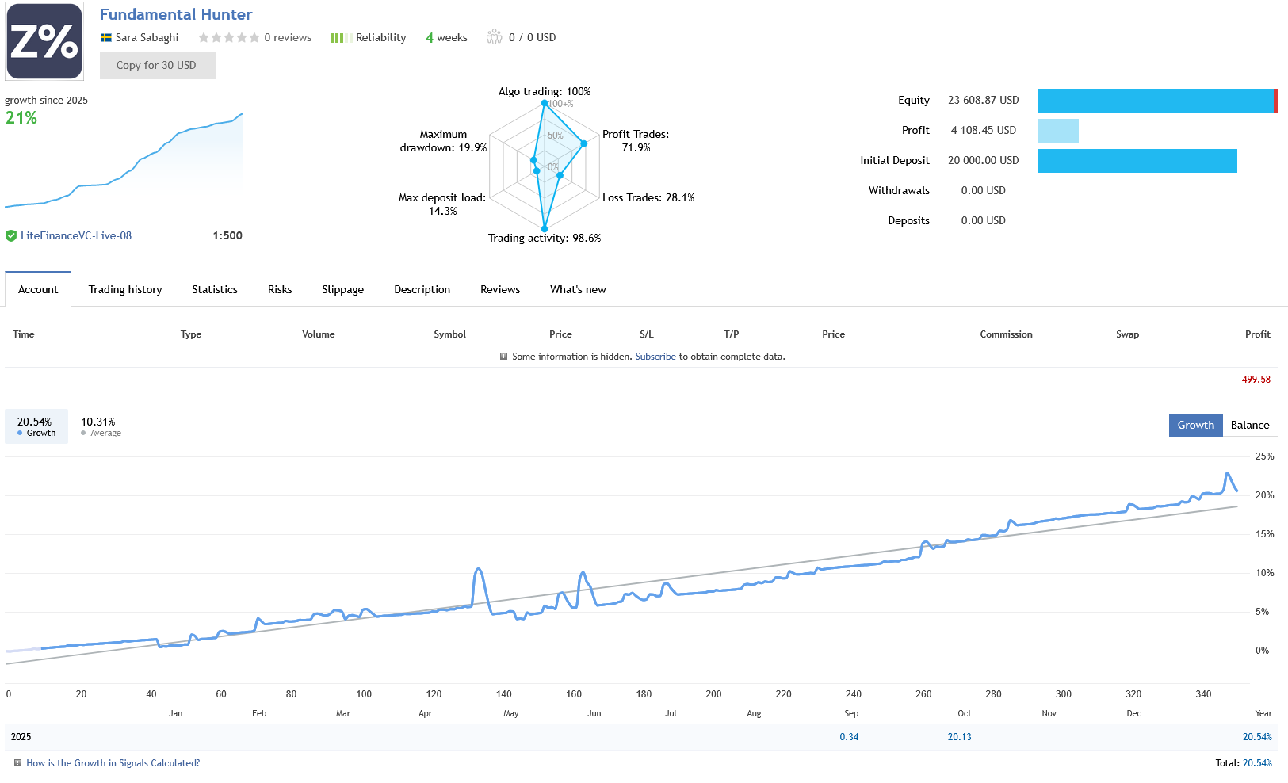Open the Trading history tab
This screenshot has width=1288, height=783.
pos(125,290)
